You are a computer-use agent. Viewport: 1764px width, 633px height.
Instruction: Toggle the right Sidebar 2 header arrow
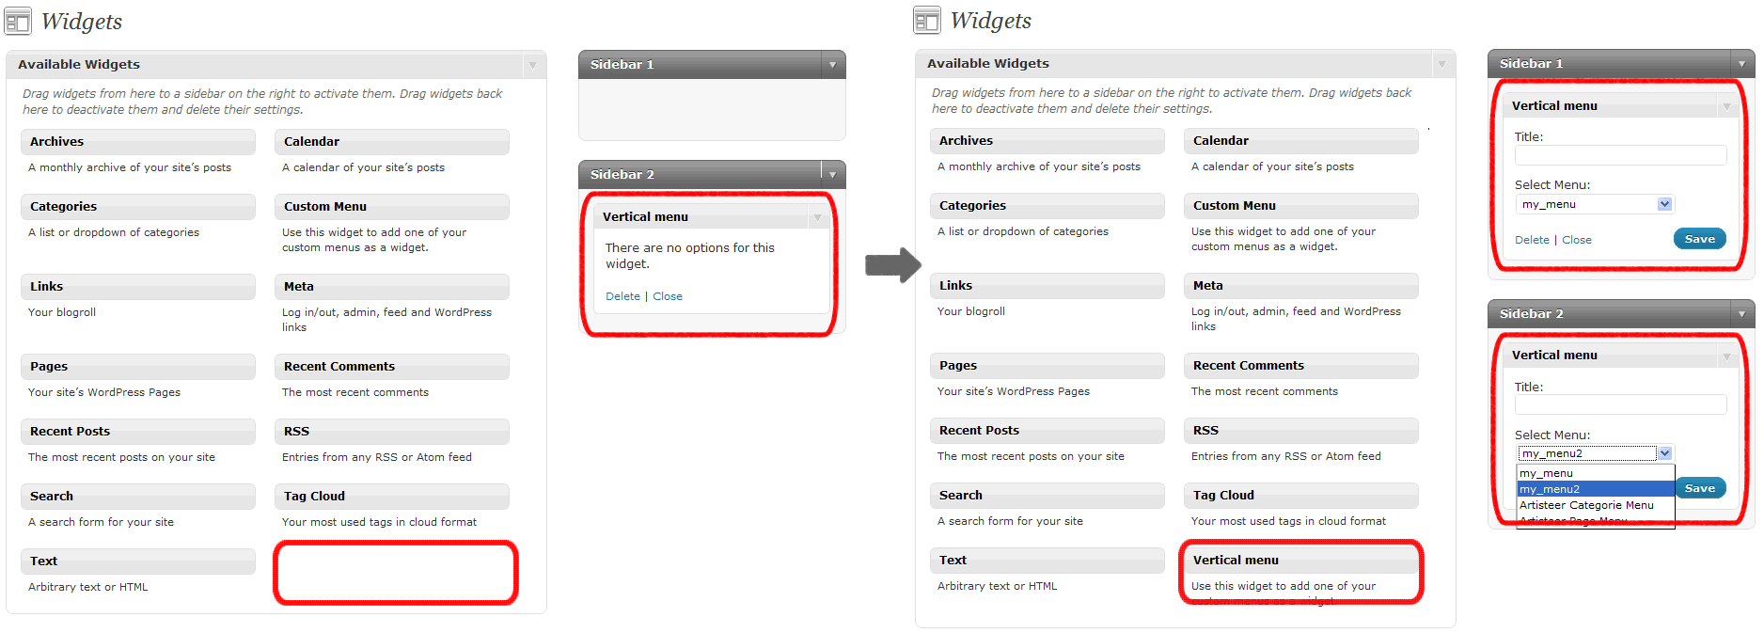[x=1741, y=314]
